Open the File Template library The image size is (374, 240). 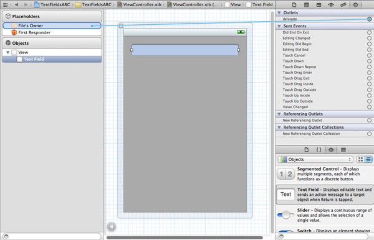click(x=307, y=150)
